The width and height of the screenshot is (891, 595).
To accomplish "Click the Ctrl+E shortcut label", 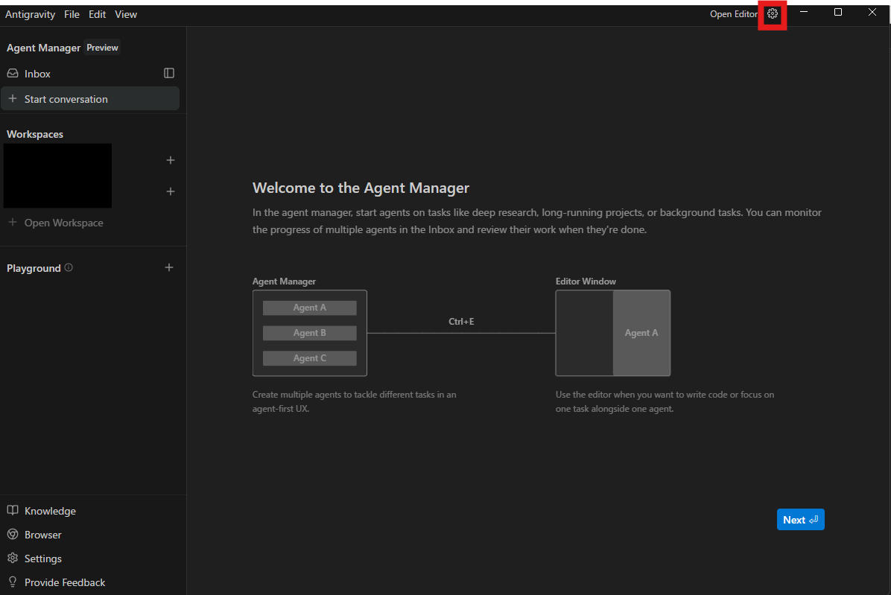I will point(461,322).
